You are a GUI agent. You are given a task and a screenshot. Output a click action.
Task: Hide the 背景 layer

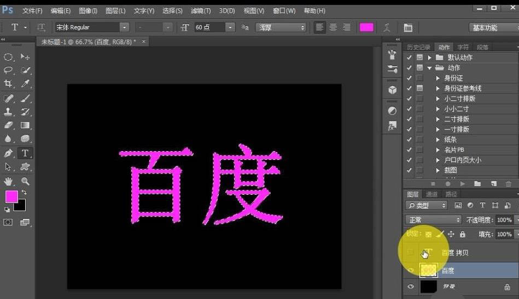click(x=411, y=286)
